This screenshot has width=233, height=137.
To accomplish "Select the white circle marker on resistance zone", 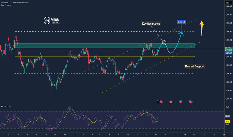I will (x=164, y=43).
